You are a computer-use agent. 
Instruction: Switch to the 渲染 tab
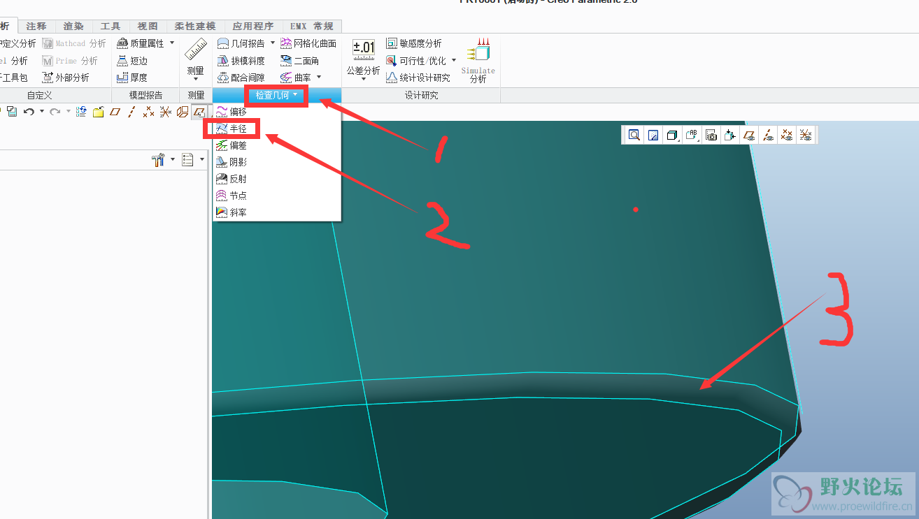[x=73, y=26]
